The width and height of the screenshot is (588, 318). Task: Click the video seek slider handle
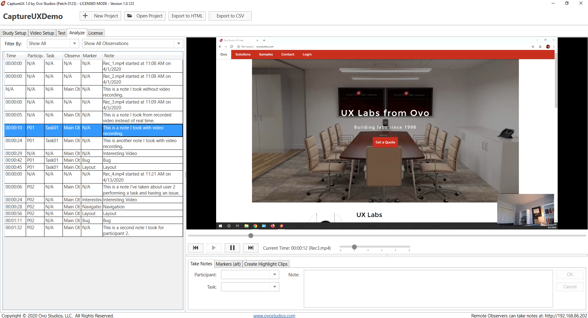[x=251, y=236]
